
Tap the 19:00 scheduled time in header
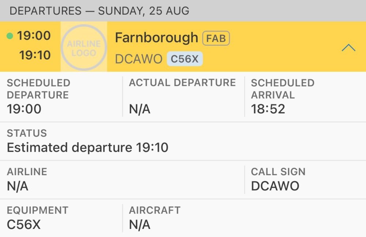[34, 36]
